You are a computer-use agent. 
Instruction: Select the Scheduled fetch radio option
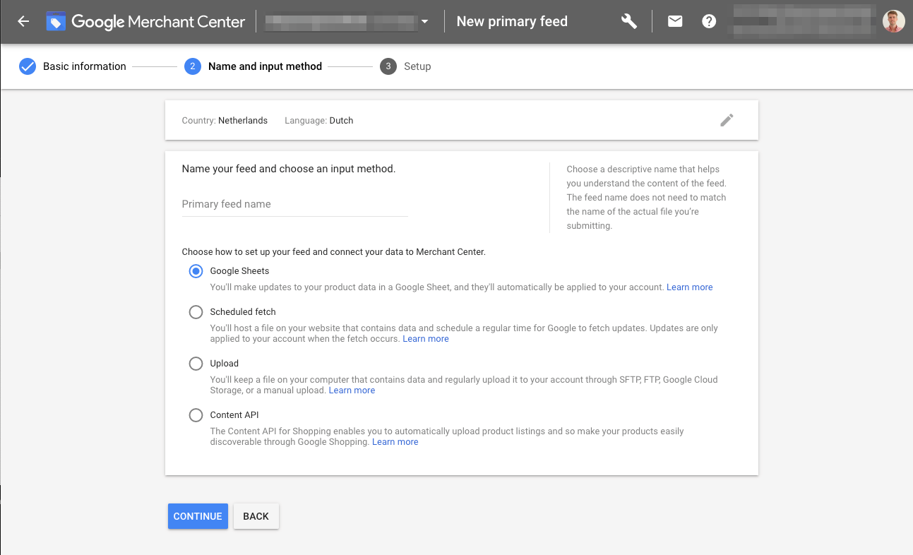click(x=196, y=312)
